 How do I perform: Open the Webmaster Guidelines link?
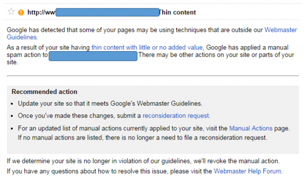click(x=281, y=30)
